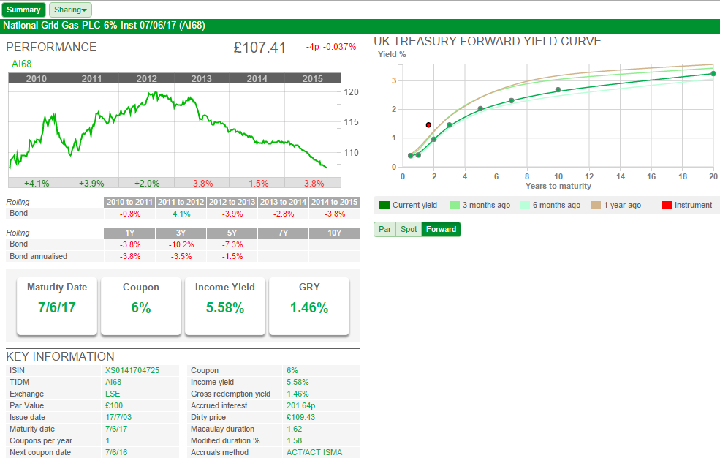Click the 2014 to 2015 rolling column header
This screenshot has width=720, height=458.
pyautogui.click(x=334, y=202)
